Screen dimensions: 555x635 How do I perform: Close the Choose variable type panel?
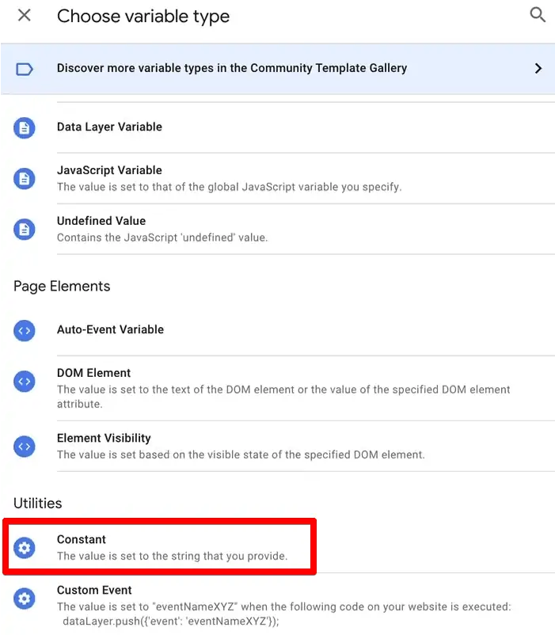(x=25, y=15)
